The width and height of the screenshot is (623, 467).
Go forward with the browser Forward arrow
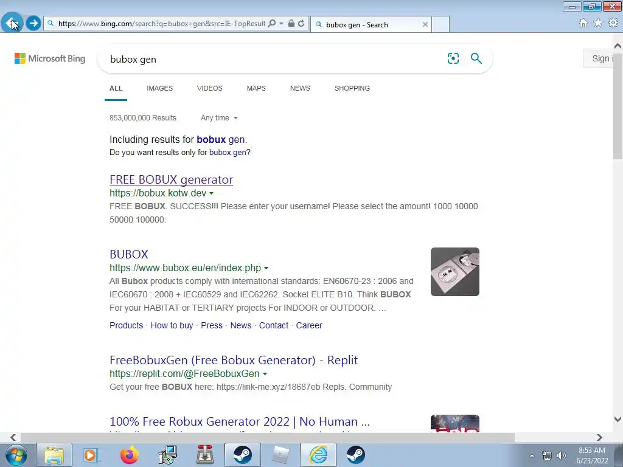tap(33, 23)
